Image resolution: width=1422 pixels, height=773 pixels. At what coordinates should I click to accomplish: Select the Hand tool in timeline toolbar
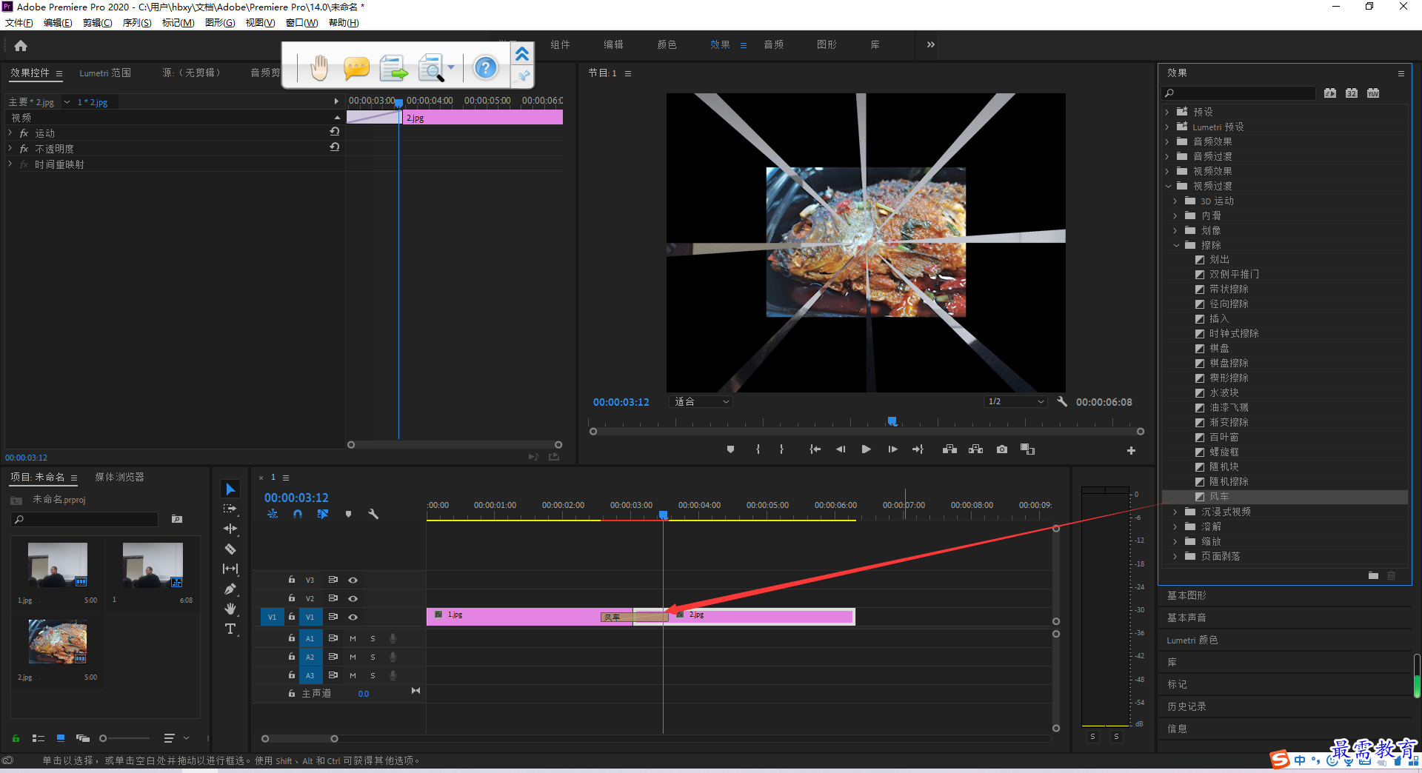point(230,609)
